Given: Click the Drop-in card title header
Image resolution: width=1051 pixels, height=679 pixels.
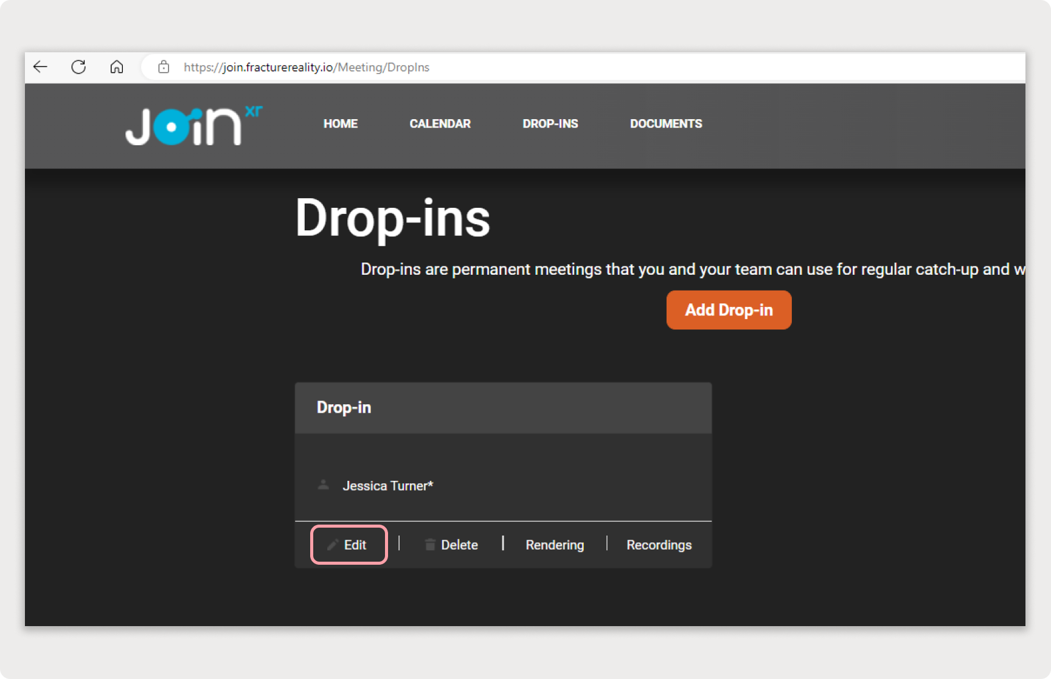Looking at the screenshot, I should [x=344, y=407].
